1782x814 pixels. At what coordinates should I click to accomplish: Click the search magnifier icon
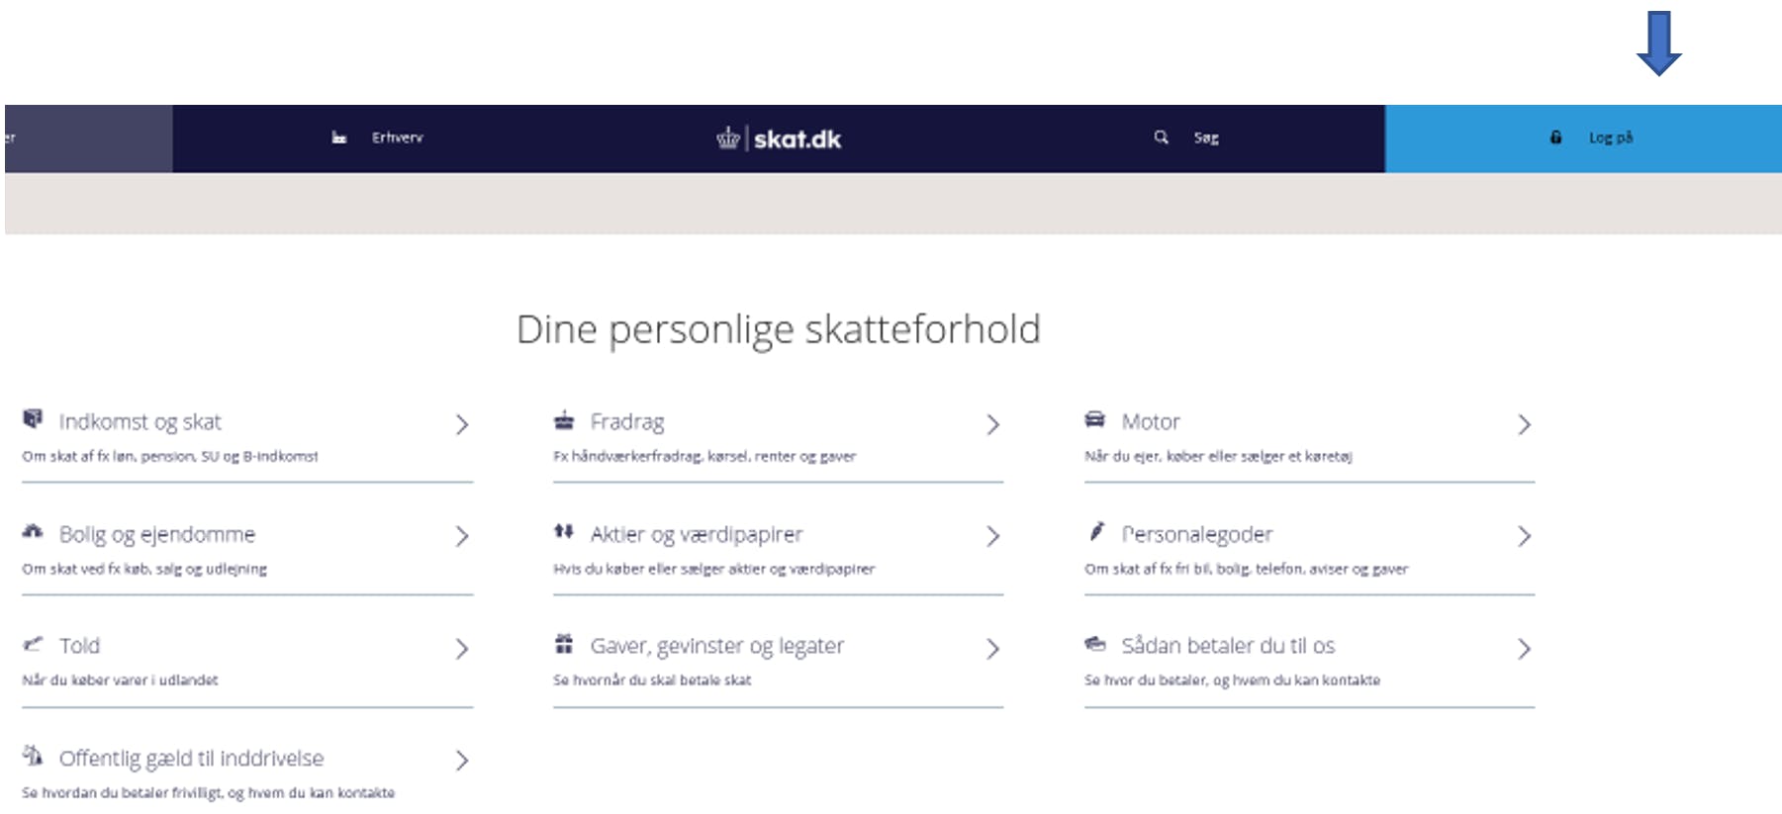coord(1161,137)
